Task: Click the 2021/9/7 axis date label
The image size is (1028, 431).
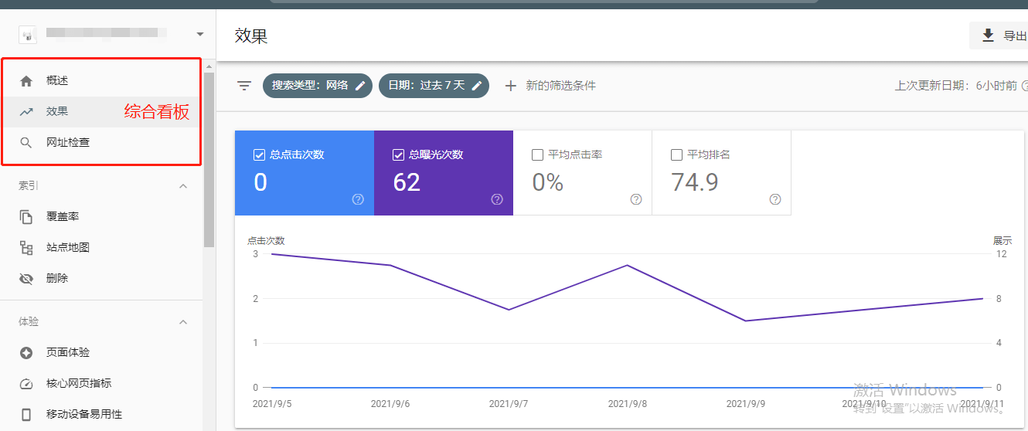Action: (x=509, y=404)
